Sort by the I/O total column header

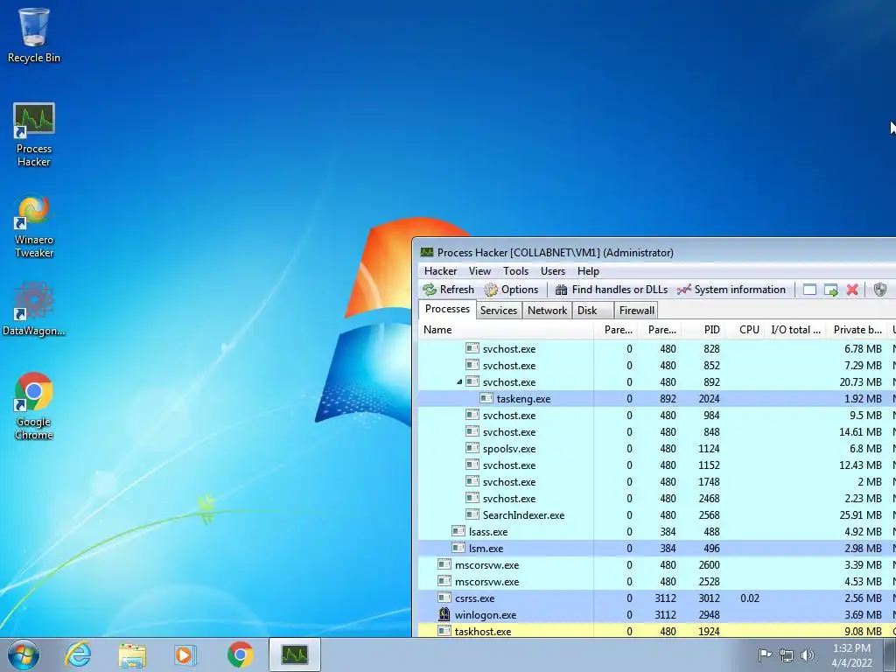[794, 330]
